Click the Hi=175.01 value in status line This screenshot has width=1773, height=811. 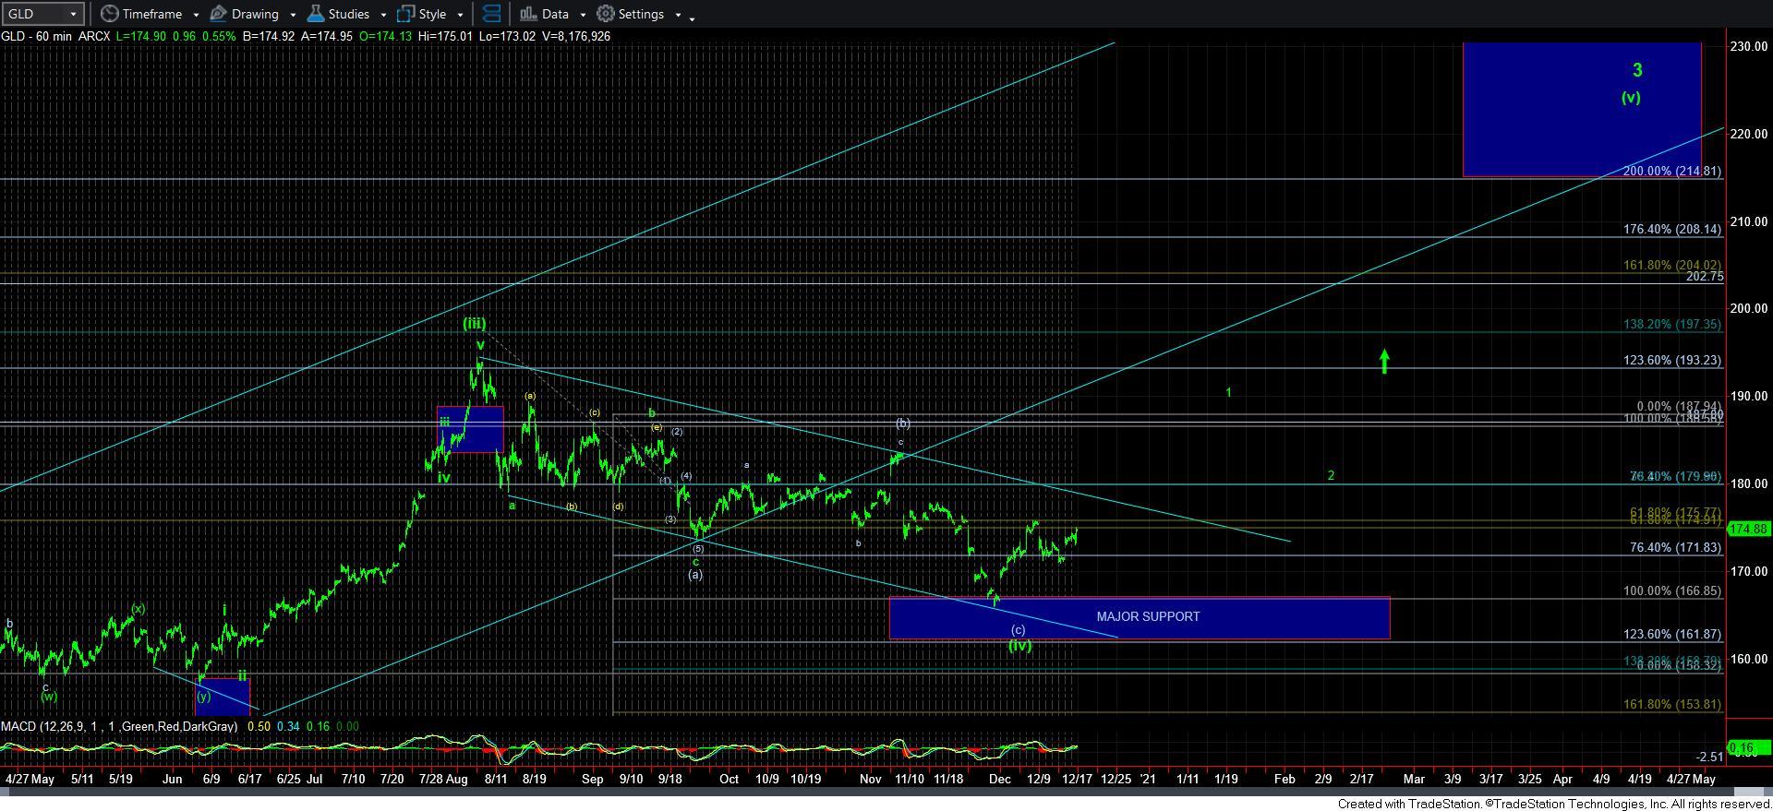click(444, 36)
